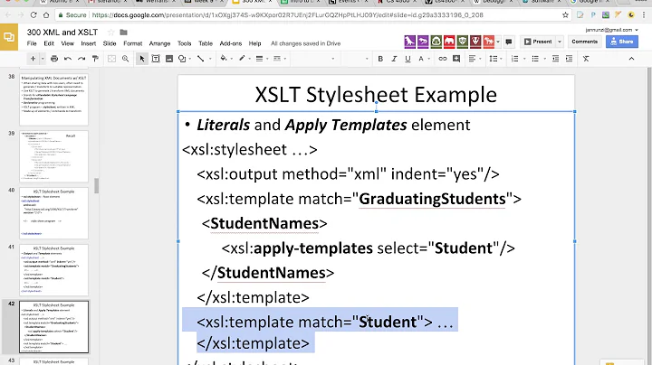Click the add comment toolbar icon
Image resolution: width=652 pixels, height=365 pixels.
(456, 59)
